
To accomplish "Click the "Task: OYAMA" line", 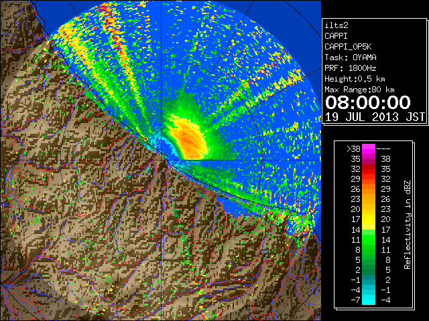I will pos(350,58).
